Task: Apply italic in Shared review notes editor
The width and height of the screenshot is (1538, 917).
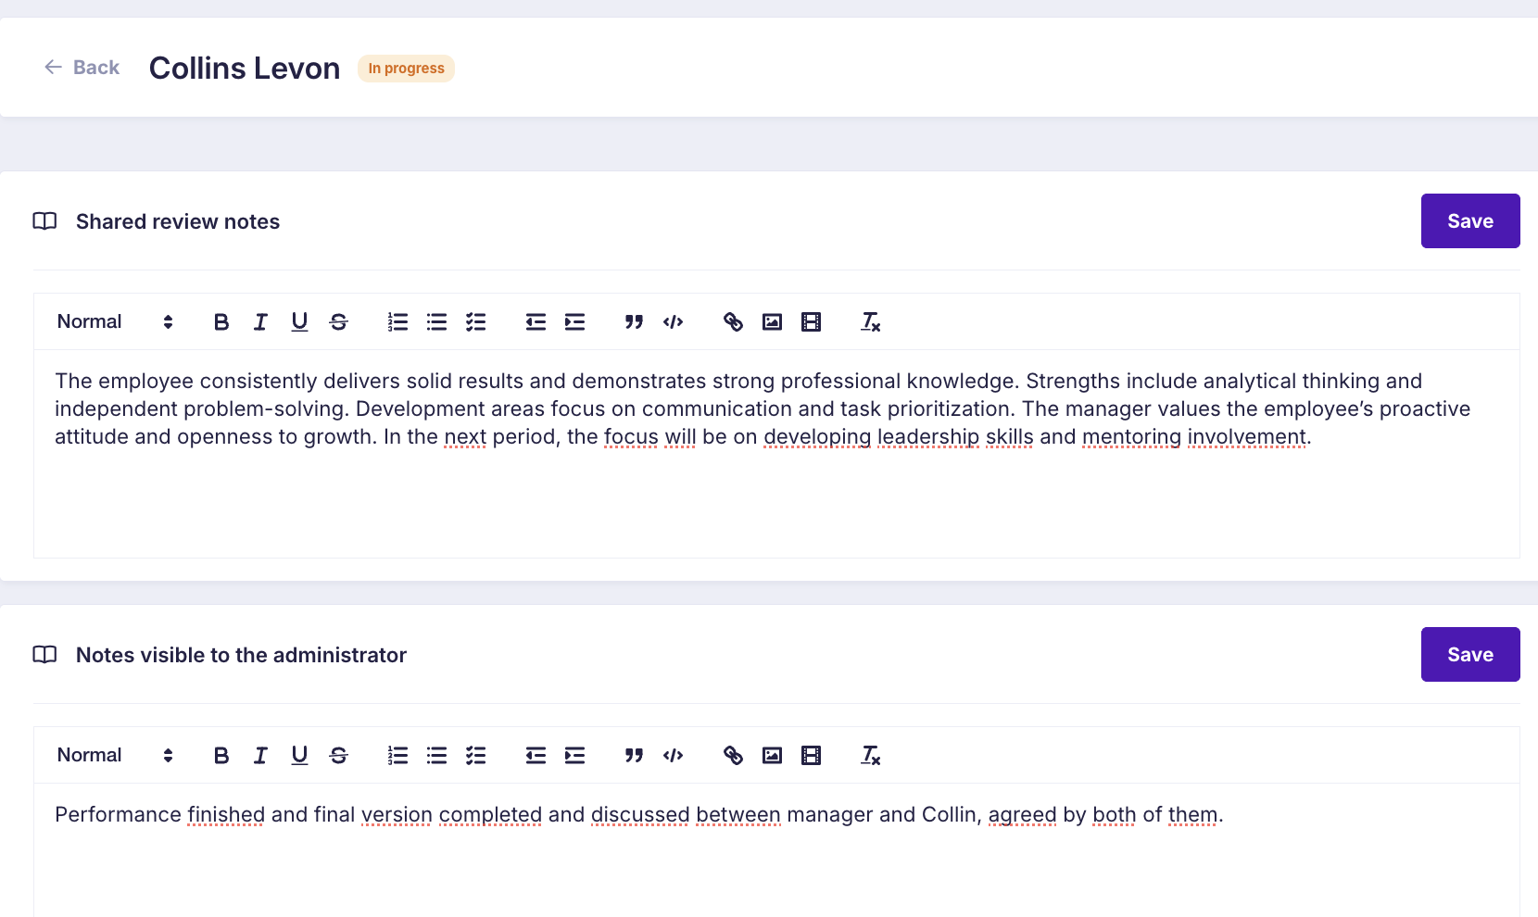Action: coord(260,322)
